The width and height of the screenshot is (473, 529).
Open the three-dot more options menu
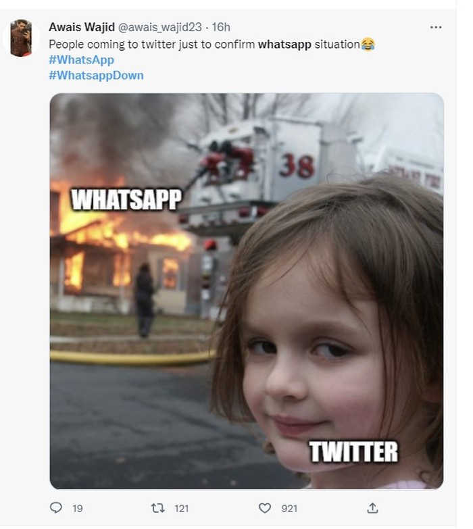[x=436, y=27]
